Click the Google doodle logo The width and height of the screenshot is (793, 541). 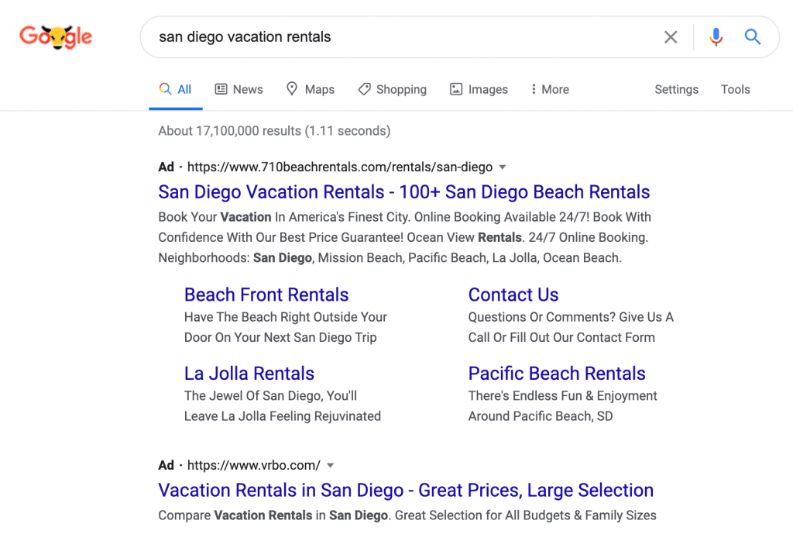(x=56, y=37)
